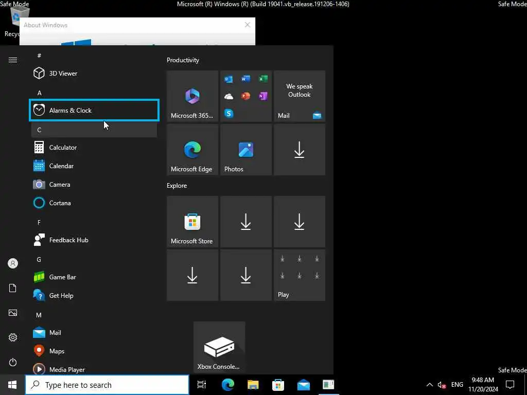
Task: Click the Productivity group title
Action: point(183,60)
